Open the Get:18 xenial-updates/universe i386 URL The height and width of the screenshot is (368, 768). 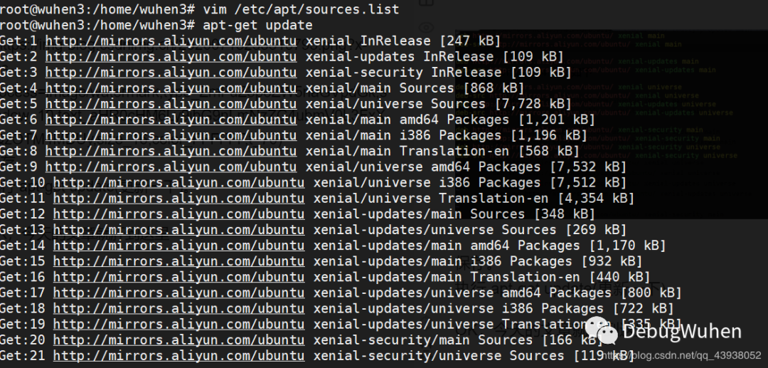178,309
